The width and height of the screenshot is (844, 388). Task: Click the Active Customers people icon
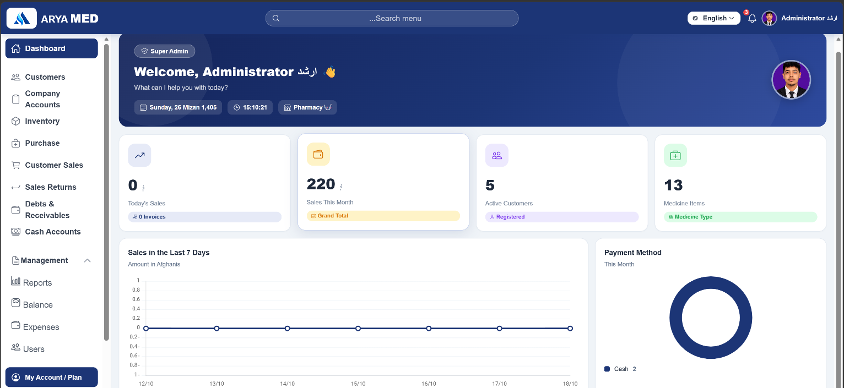pyautogui.click(x=496, y=155)
